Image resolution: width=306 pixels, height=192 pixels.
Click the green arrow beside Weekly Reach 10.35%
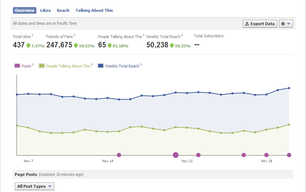(x=172, y=46)
